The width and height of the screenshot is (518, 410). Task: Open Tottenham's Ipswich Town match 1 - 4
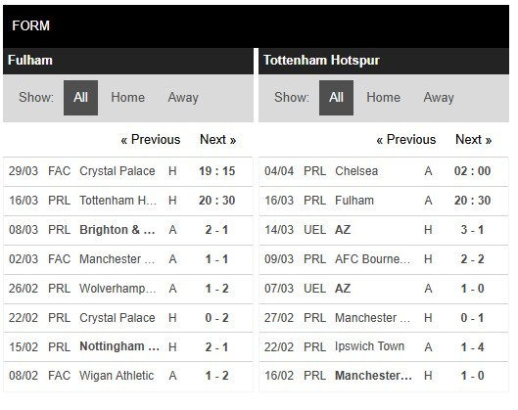pyautogui.click(x=384, y=347)
